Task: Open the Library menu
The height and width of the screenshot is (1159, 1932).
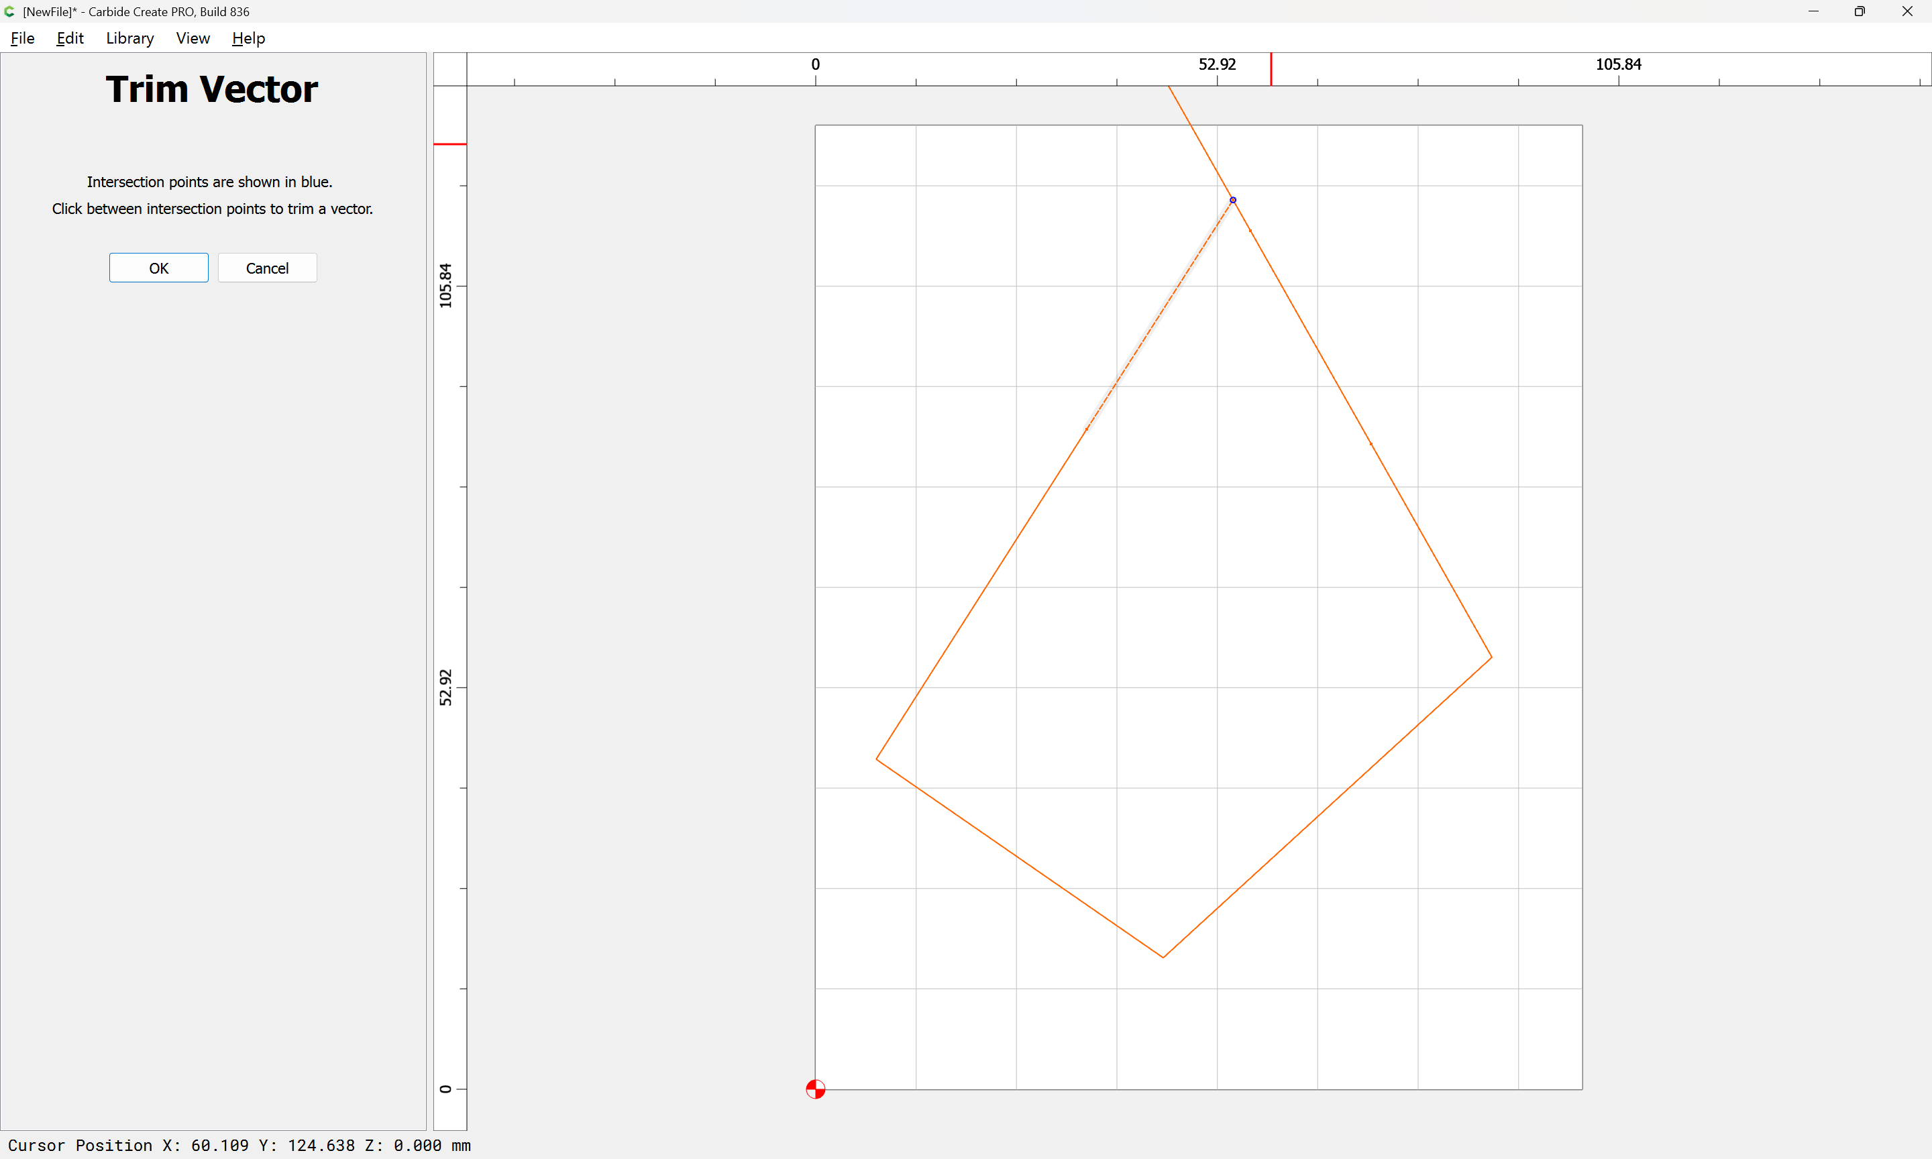Action: (129, 38)
